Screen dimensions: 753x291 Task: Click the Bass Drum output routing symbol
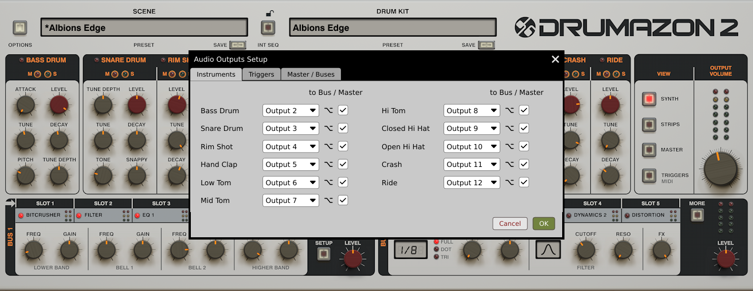point(328,110)
